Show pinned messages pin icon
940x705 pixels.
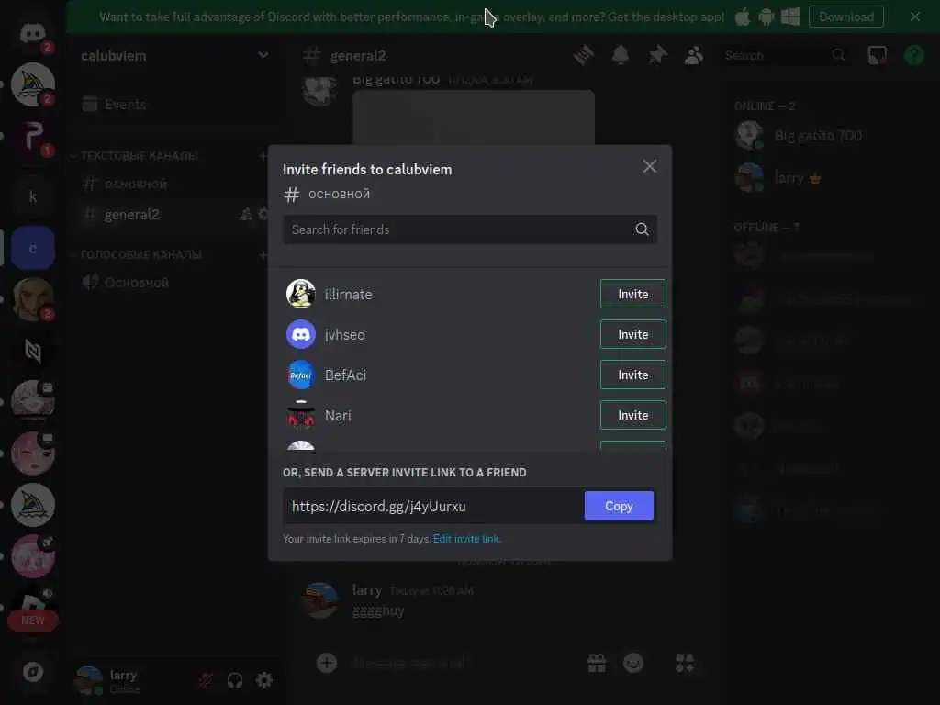click(x=657, y=55)
